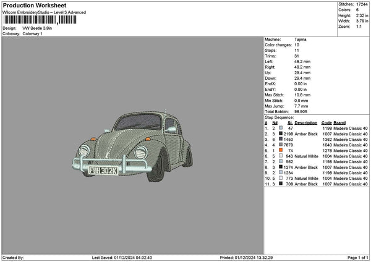The width and height of the screenshot is (371, 262).
Task: Pick the grey swatch in stop 4
Action: pyautogui.click(x=281, y=145)
